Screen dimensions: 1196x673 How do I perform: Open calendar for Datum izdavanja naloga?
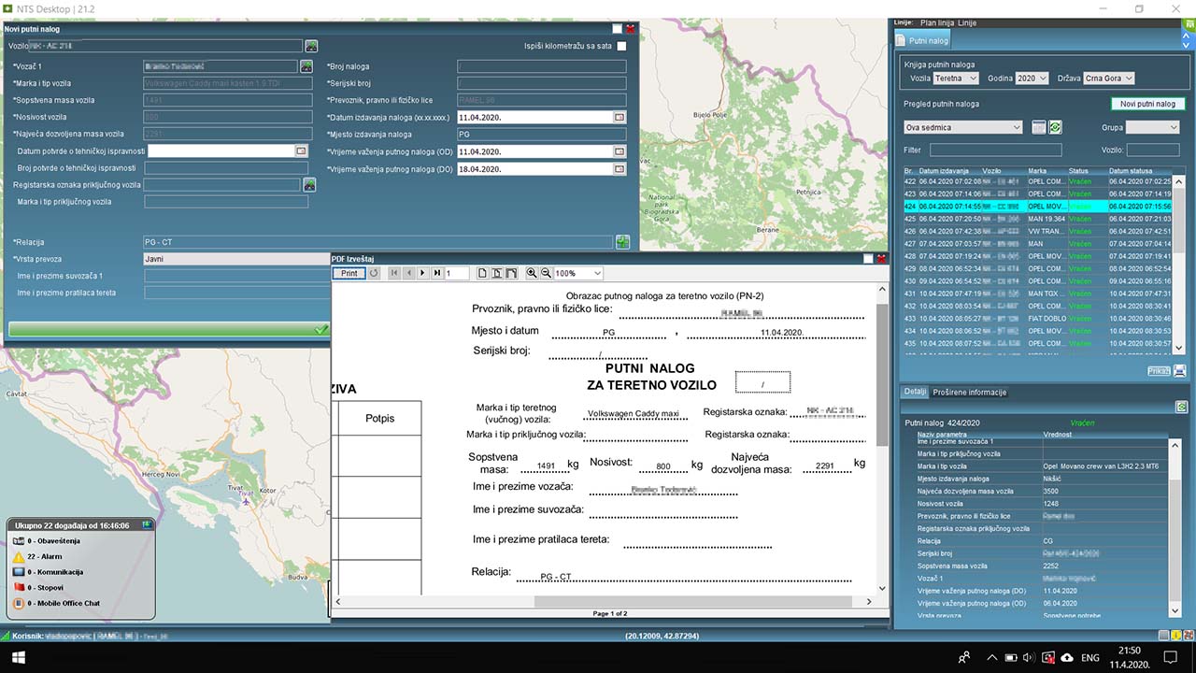tap(619, 118)
